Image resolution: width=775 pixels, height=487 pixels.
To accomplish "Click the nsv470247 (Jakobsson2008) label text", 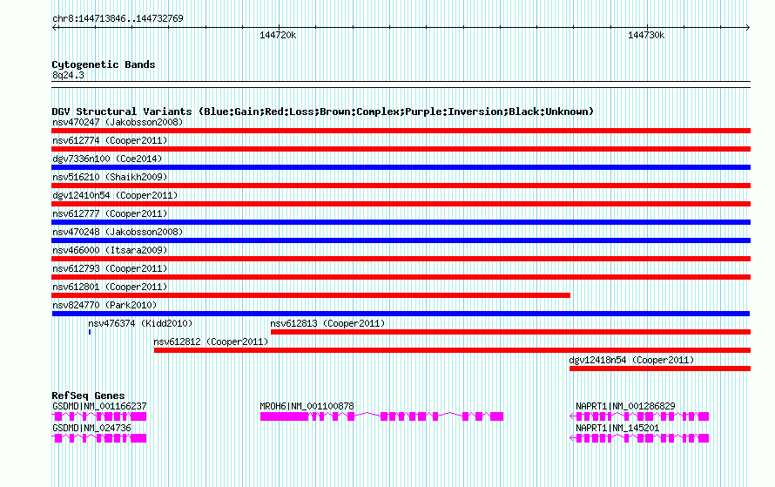I will click(x=118, y=122).
